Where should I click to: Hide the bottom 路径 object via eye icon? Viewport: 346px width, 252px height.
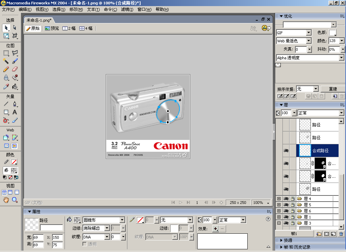286,189
